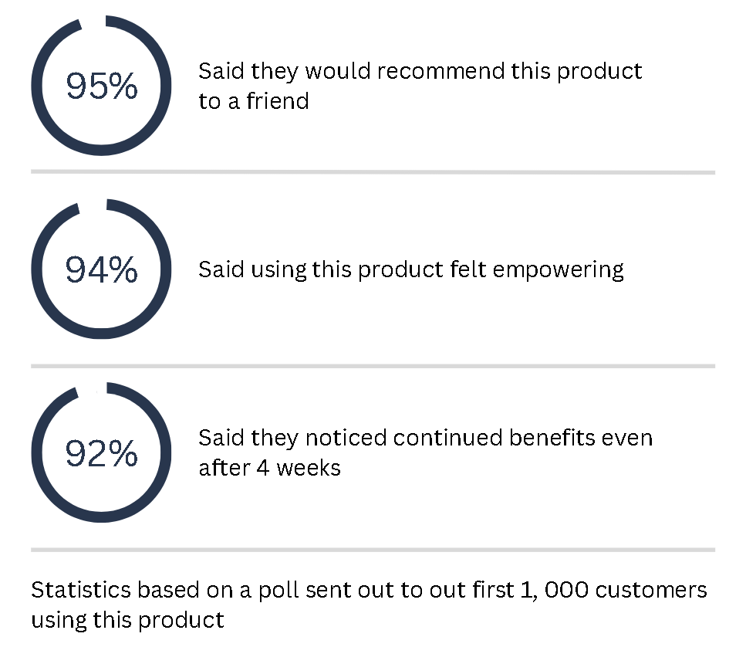Screen dimensions: 746x647
Task: Click 'Said using this product felt empowering'
Action: click(411, 270)
